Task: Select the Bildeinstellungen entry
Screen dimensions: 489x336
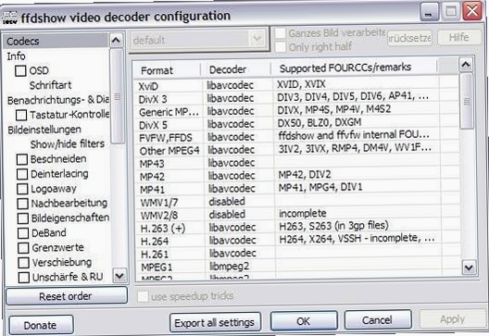Action: point(44,130)
